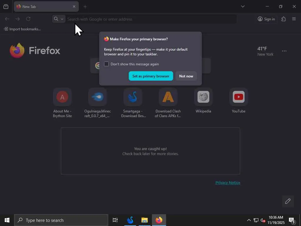Image resolution: width=301 pixels, height=226 pixels.
Task: Open the About Me - Brython Site shortcut
Action: (x=62, y=103)
